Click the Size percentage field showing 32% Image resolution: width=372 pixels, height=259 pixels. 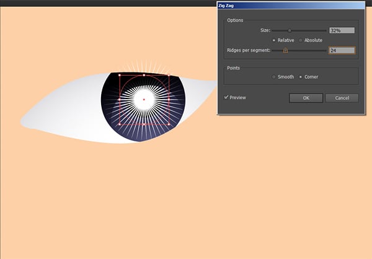342,30
